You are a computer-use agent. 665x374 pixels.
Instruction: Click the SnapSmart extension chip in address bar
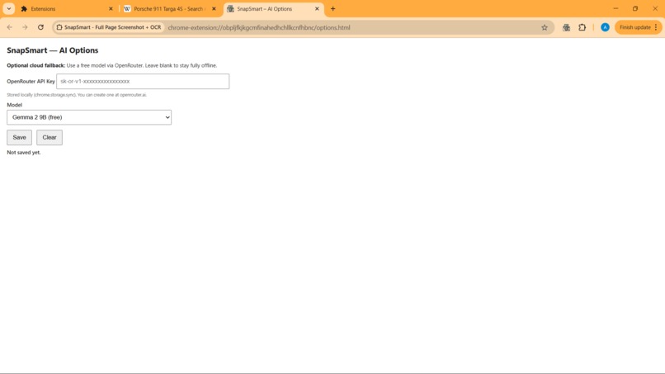[109, 27]
